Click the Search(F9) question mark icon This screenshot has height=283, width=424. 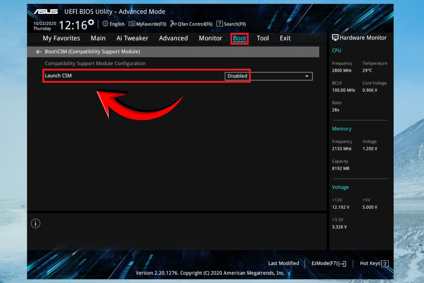click(219, 24)
